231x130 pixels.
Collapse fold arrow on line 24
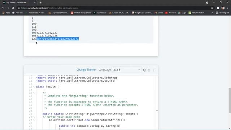click(x=34, y=120)
